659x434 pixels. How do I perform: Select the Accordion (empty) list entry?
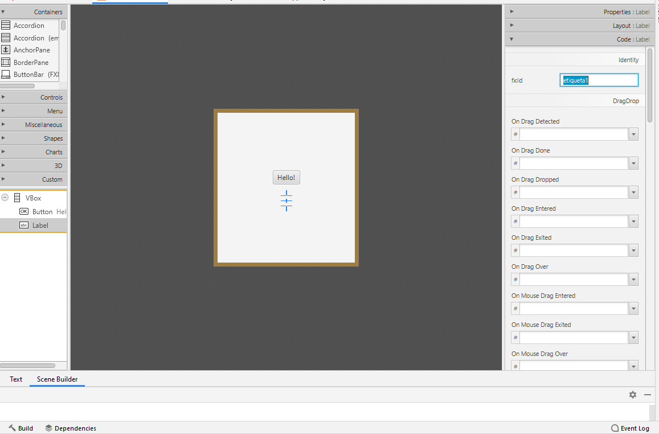click(30, 38)
